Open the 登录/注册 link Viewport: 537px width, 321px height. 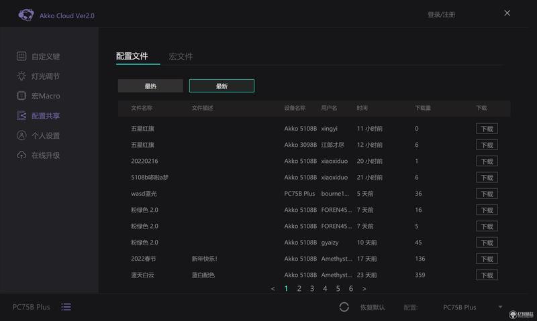441,15
